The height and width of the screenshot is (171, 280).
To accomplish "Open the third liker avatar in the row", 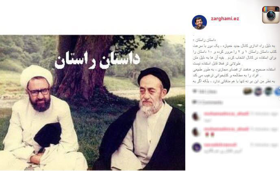I will pyautogui.click(x=268, y=92).
